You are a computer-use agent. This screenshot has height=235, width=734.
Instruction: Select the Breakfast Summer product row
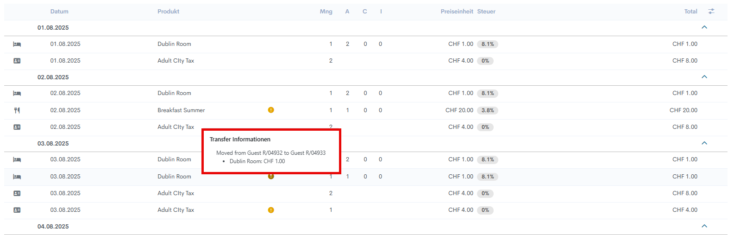pos(181,110)
